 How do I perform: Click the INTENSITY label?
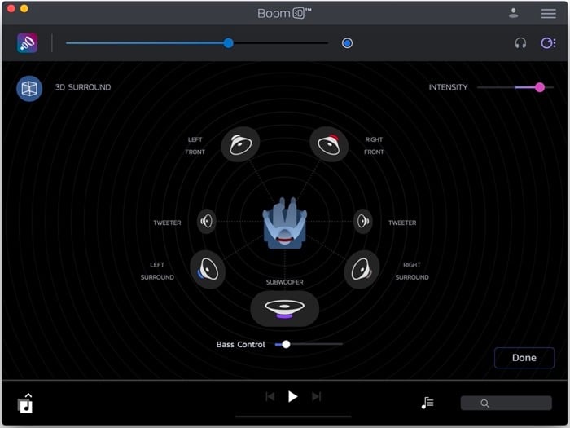tap(448, 87)
